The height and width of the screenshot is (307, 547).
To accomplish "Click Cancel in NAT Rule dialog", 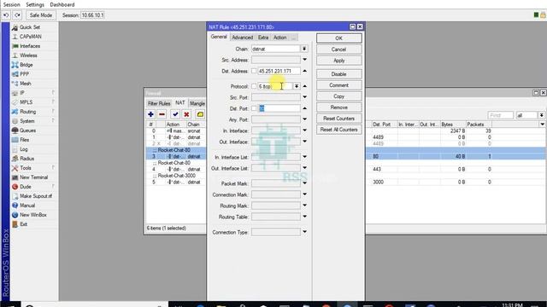I will pyautogui.click(x=338, y=49).
